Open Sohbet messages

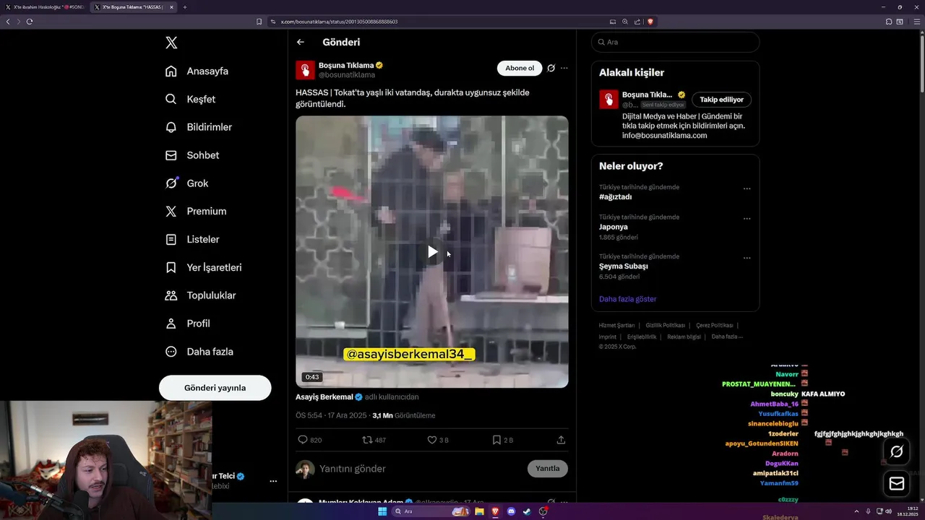(x=192, y=155)
